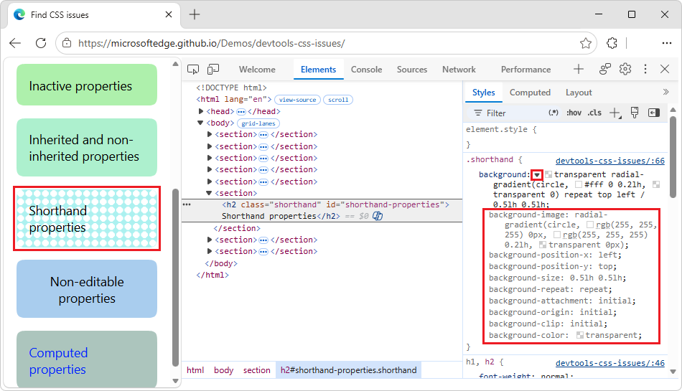Click the regex filter toggle in Styles
Screen dimensions: 682x391
553,113
